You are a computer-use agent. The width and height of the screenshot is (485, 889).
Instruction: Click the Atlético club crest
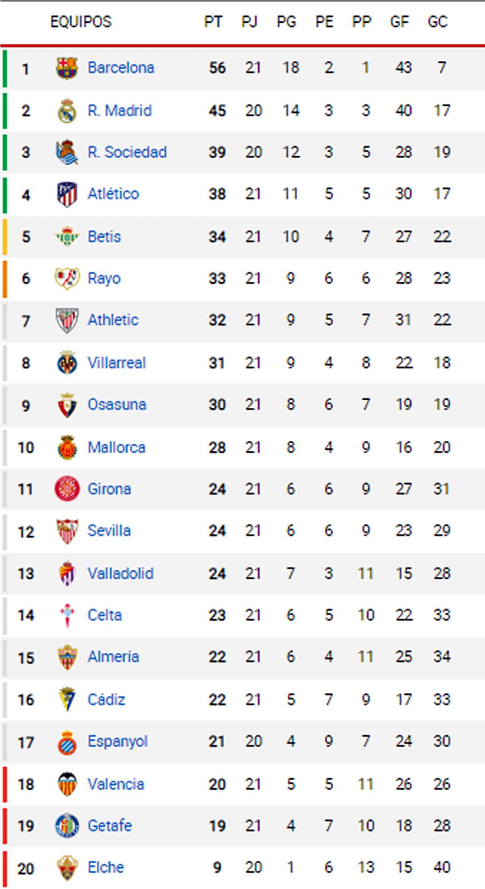pyautogui.click(x=67, y=194)
